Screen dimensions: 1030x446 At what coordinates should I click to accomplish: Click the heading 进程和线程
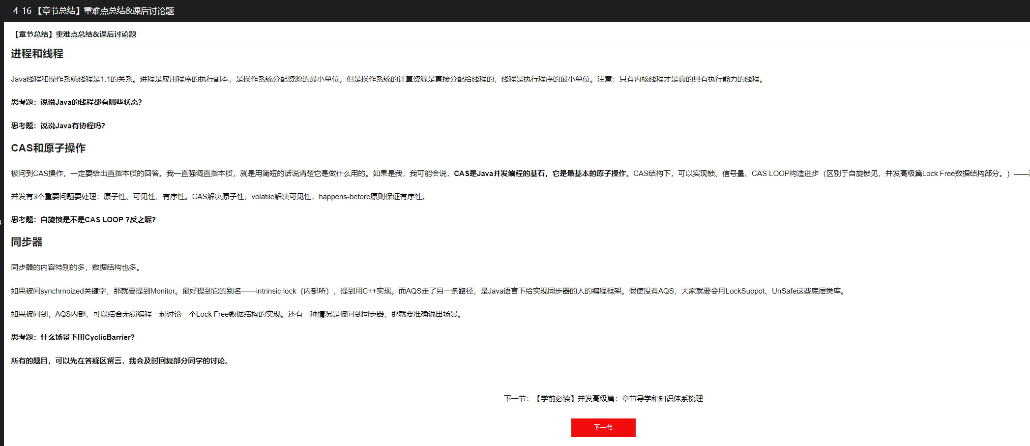(37, 54)
